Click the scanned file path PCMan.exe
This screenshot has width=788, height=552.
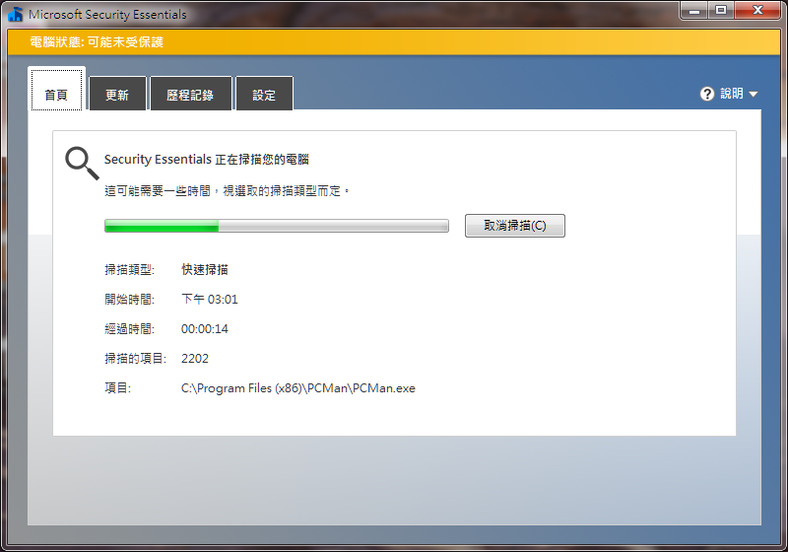pyautogui.click(x=297, y=388)
